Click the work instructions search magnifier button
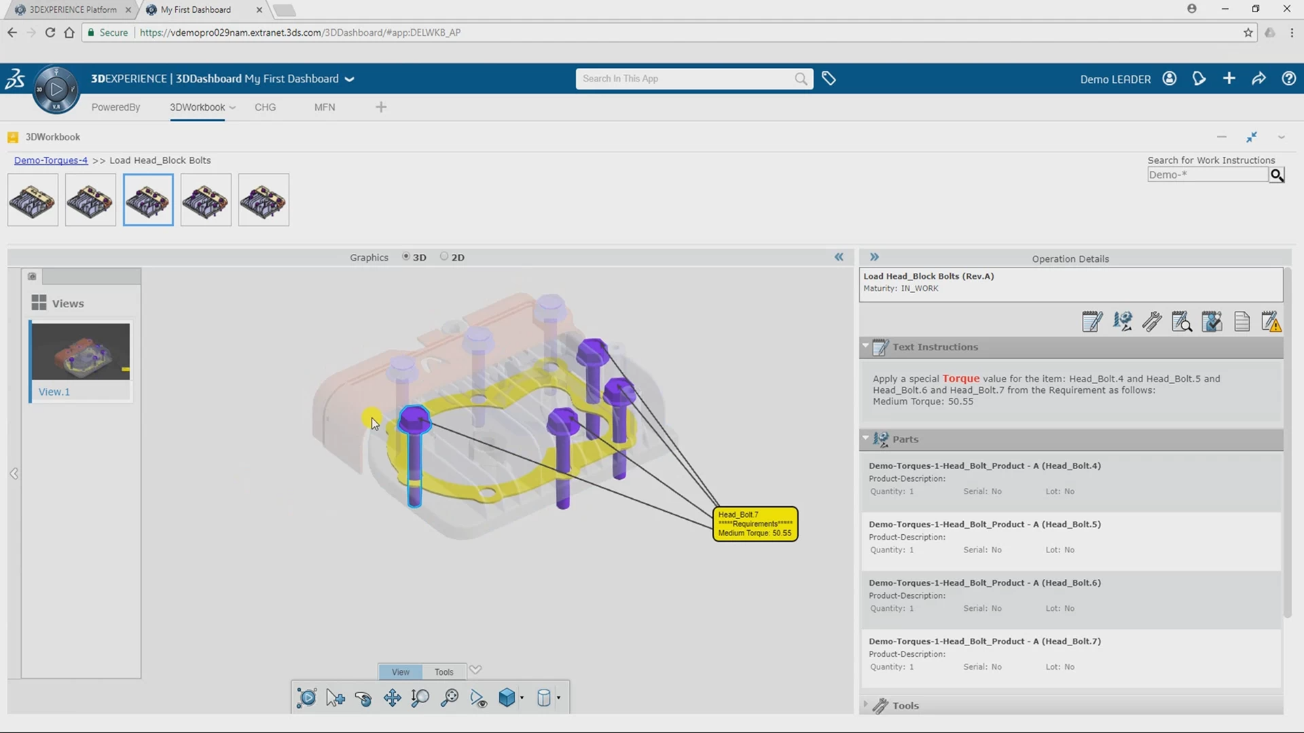1304x733 pixels. [1277, 175]
